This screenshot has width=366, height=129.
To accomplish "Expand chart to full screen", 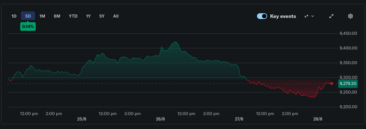I will coord(331,16).
